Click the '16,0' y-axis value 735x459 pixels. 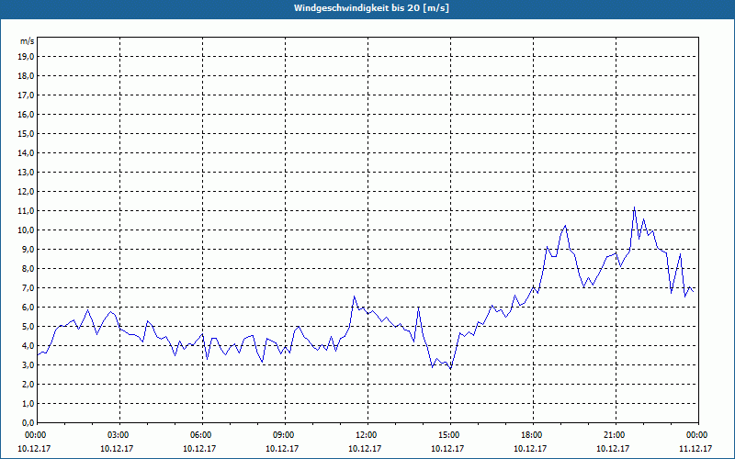[x=27, y=114]
